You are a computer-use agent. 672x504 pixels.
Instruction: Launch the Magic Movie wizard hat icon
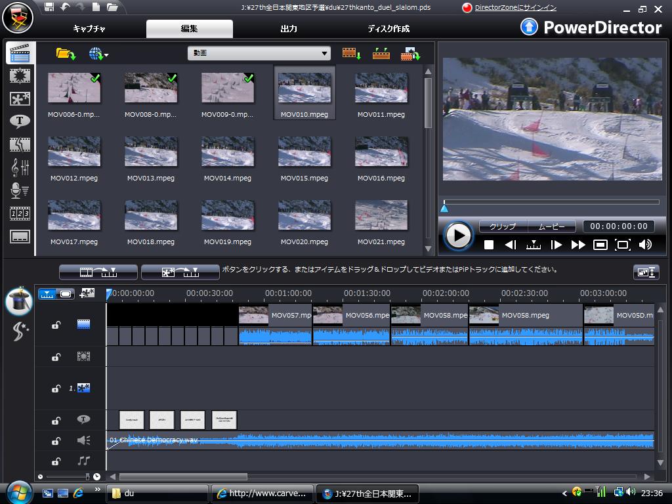[19, 301]
